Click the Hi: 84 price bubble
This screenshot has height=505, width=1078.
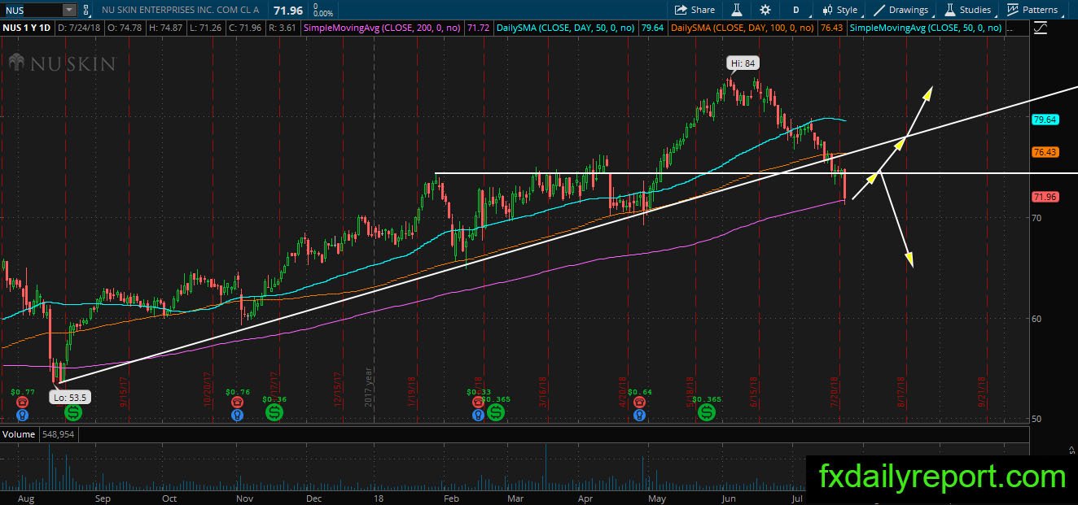coord(744,62)
